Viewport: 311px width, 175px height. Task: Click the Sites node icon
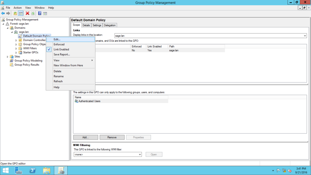point(12,57)
